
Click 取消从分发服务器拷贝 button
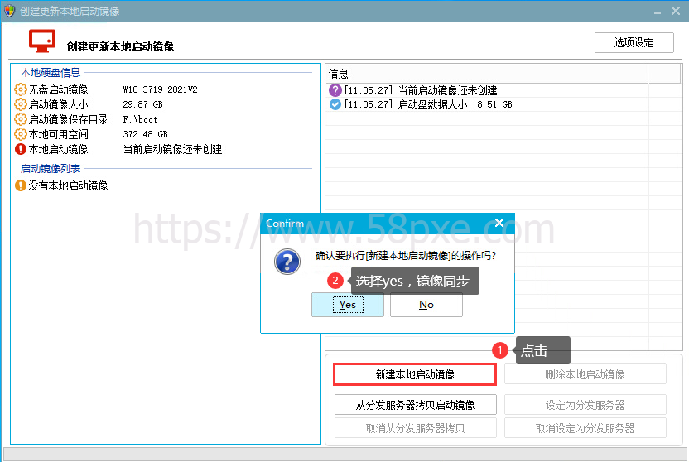pos(415,428)
